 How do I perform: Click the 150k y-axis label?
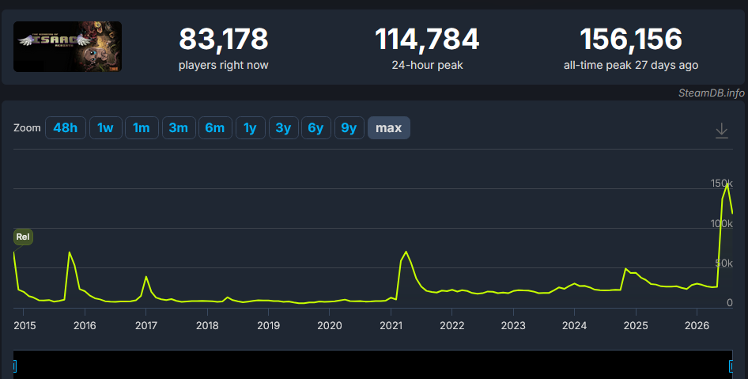pos(721,184)
